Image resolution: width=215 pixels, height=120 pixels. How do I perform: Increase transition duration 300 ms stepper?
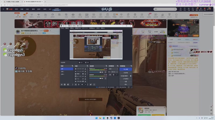point(117,71)
